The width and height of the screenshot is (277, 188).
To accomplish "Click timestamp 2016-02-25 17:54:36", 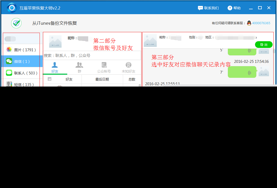I will (x=251, y=62).
